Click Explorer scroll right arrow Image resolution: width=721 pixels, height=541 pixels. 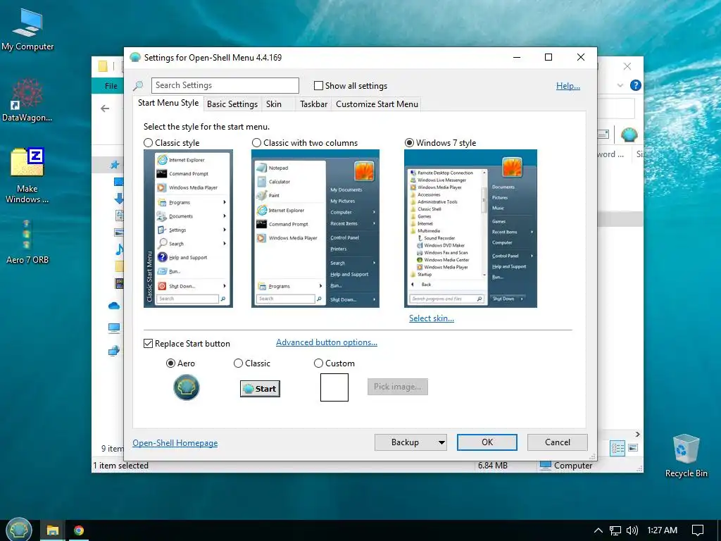[x=637, y=434]
